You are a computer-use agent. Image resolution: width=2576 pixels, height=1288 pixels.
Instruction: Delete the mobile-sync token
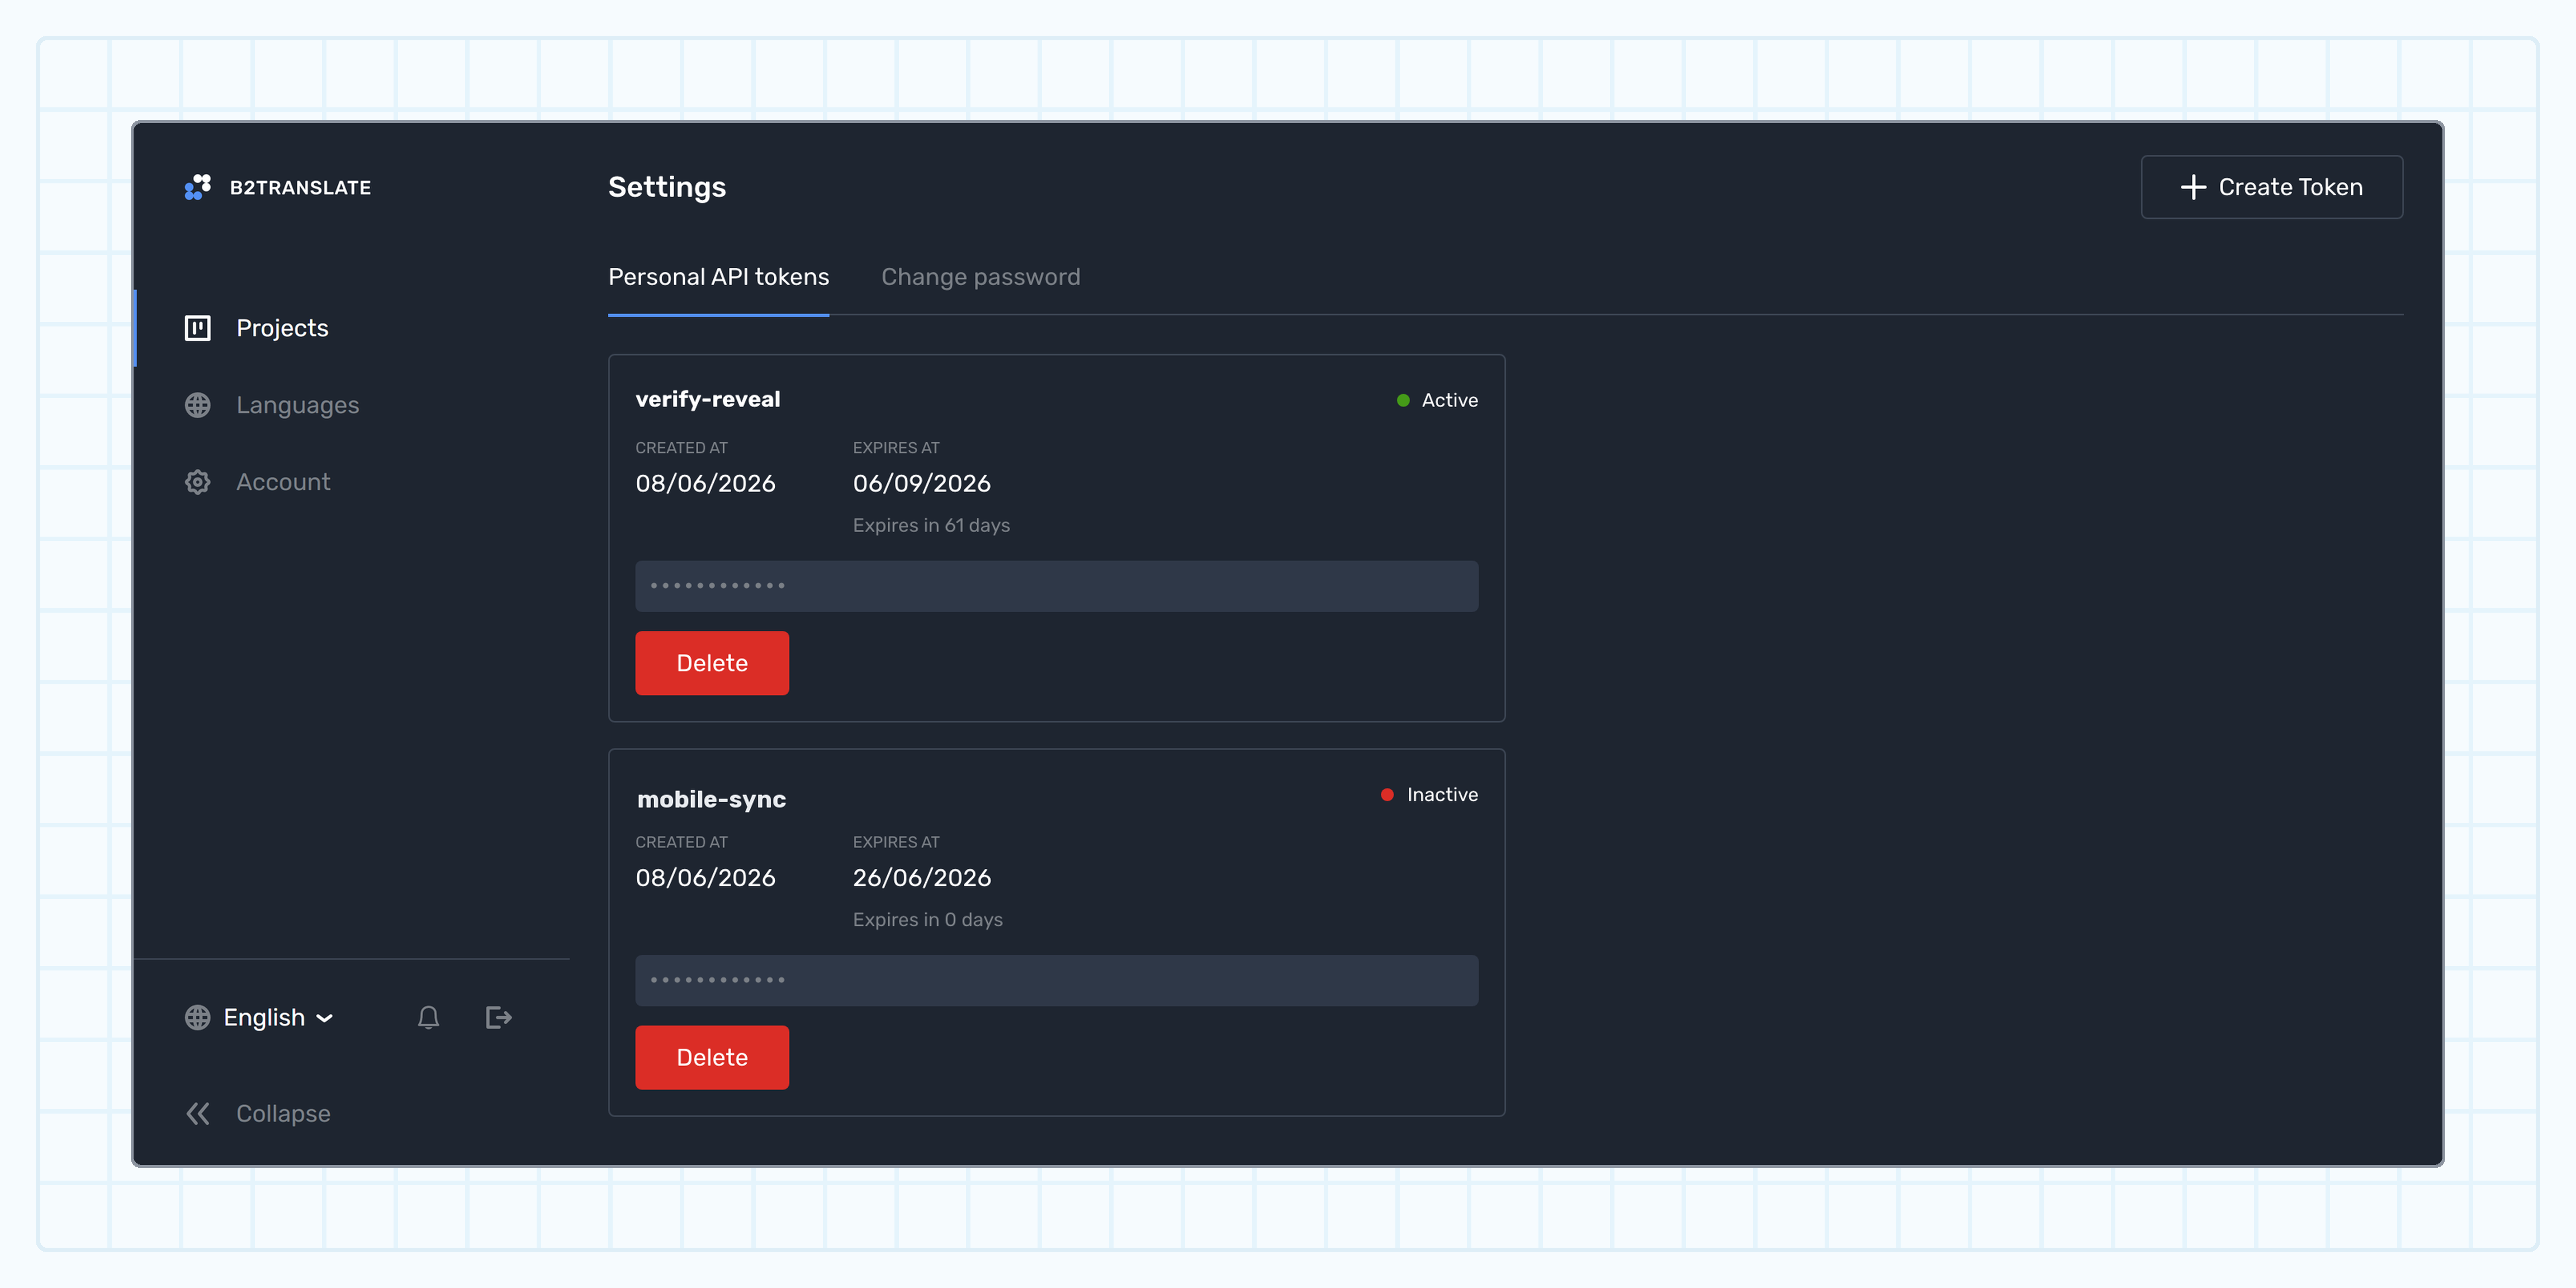click(x=712, y=1057)
